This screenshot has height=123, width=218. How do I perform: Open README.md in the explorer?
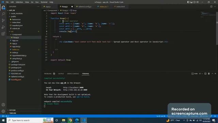click(x=16, y=74)
